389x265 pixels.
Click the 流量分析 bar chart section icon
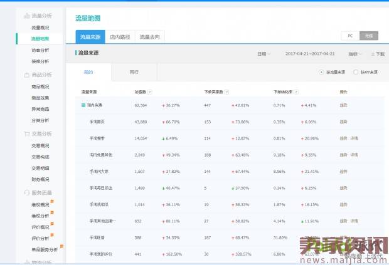(26, 16)
